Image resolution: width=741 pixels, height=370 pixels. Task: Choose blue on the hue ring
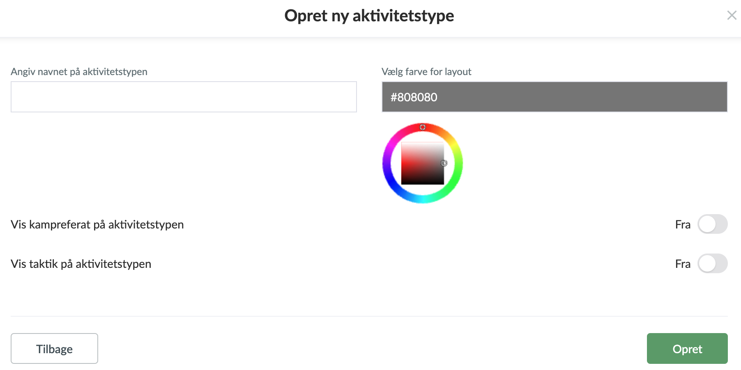391,181
